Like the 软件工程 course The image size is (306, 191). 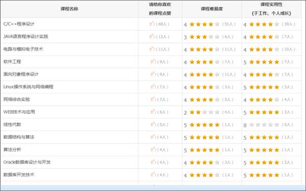pyautogui.click(x=153, y=62)
